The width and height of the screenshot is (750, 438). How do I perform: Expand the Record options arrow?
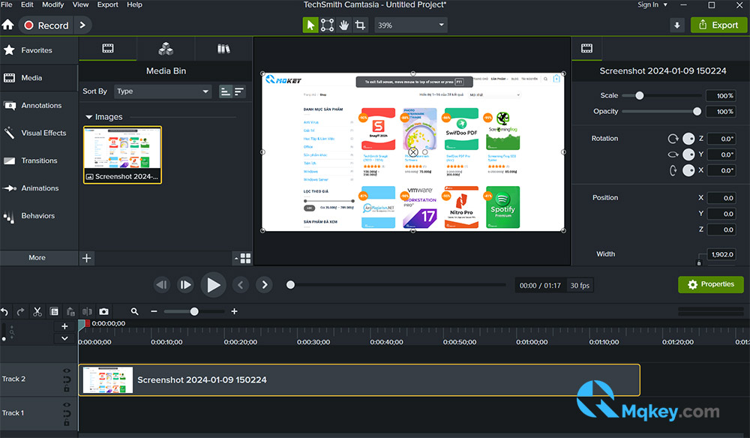pos(82,25)
